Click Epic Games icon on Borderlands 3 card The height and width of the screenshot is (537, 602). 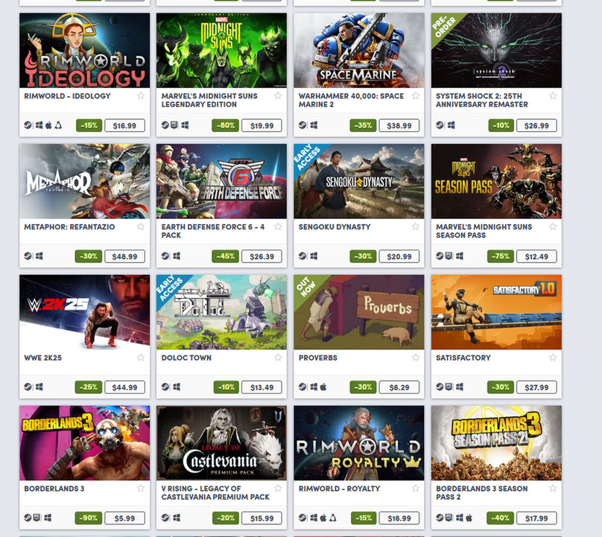pos(37,518)
